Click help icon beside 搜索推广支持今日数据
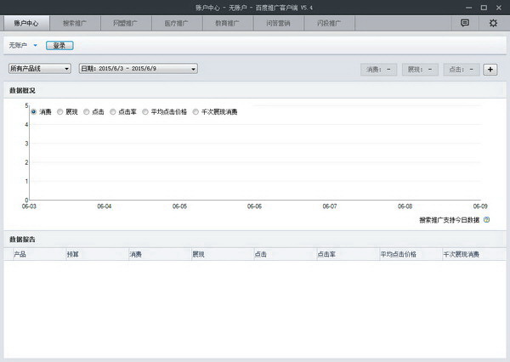The height and width of the screenshot is (362, 510). pos(486,219)
